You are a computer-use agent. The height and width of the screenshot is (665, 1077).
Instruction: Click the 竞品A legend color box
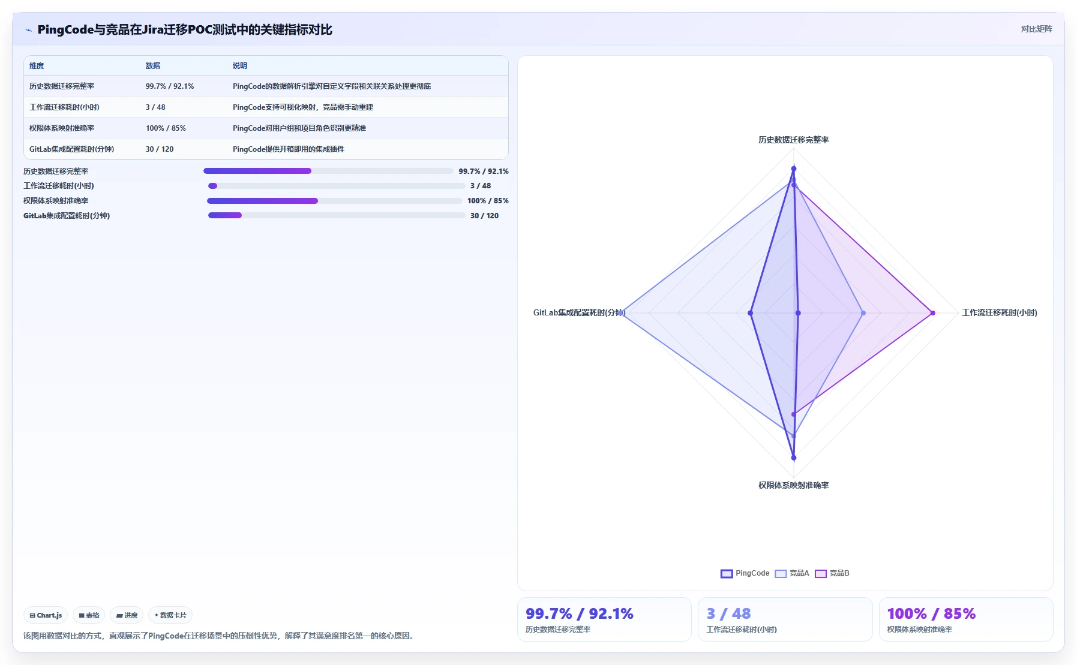(781, 574)
